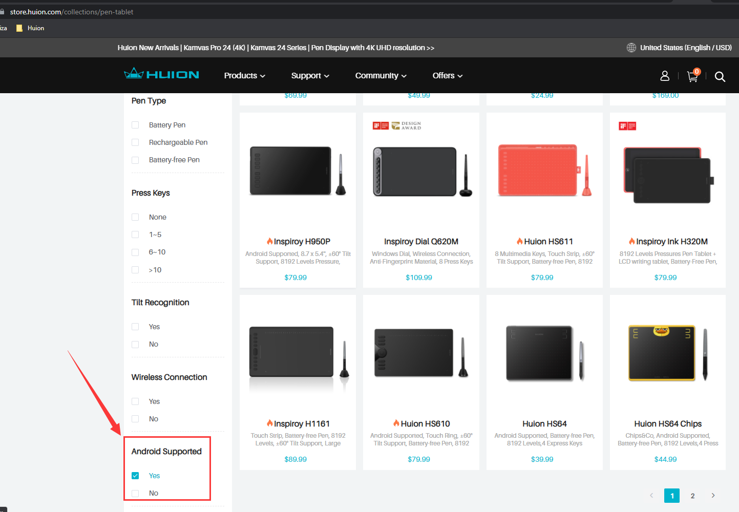Expand the Offers menu

[447, 76]
